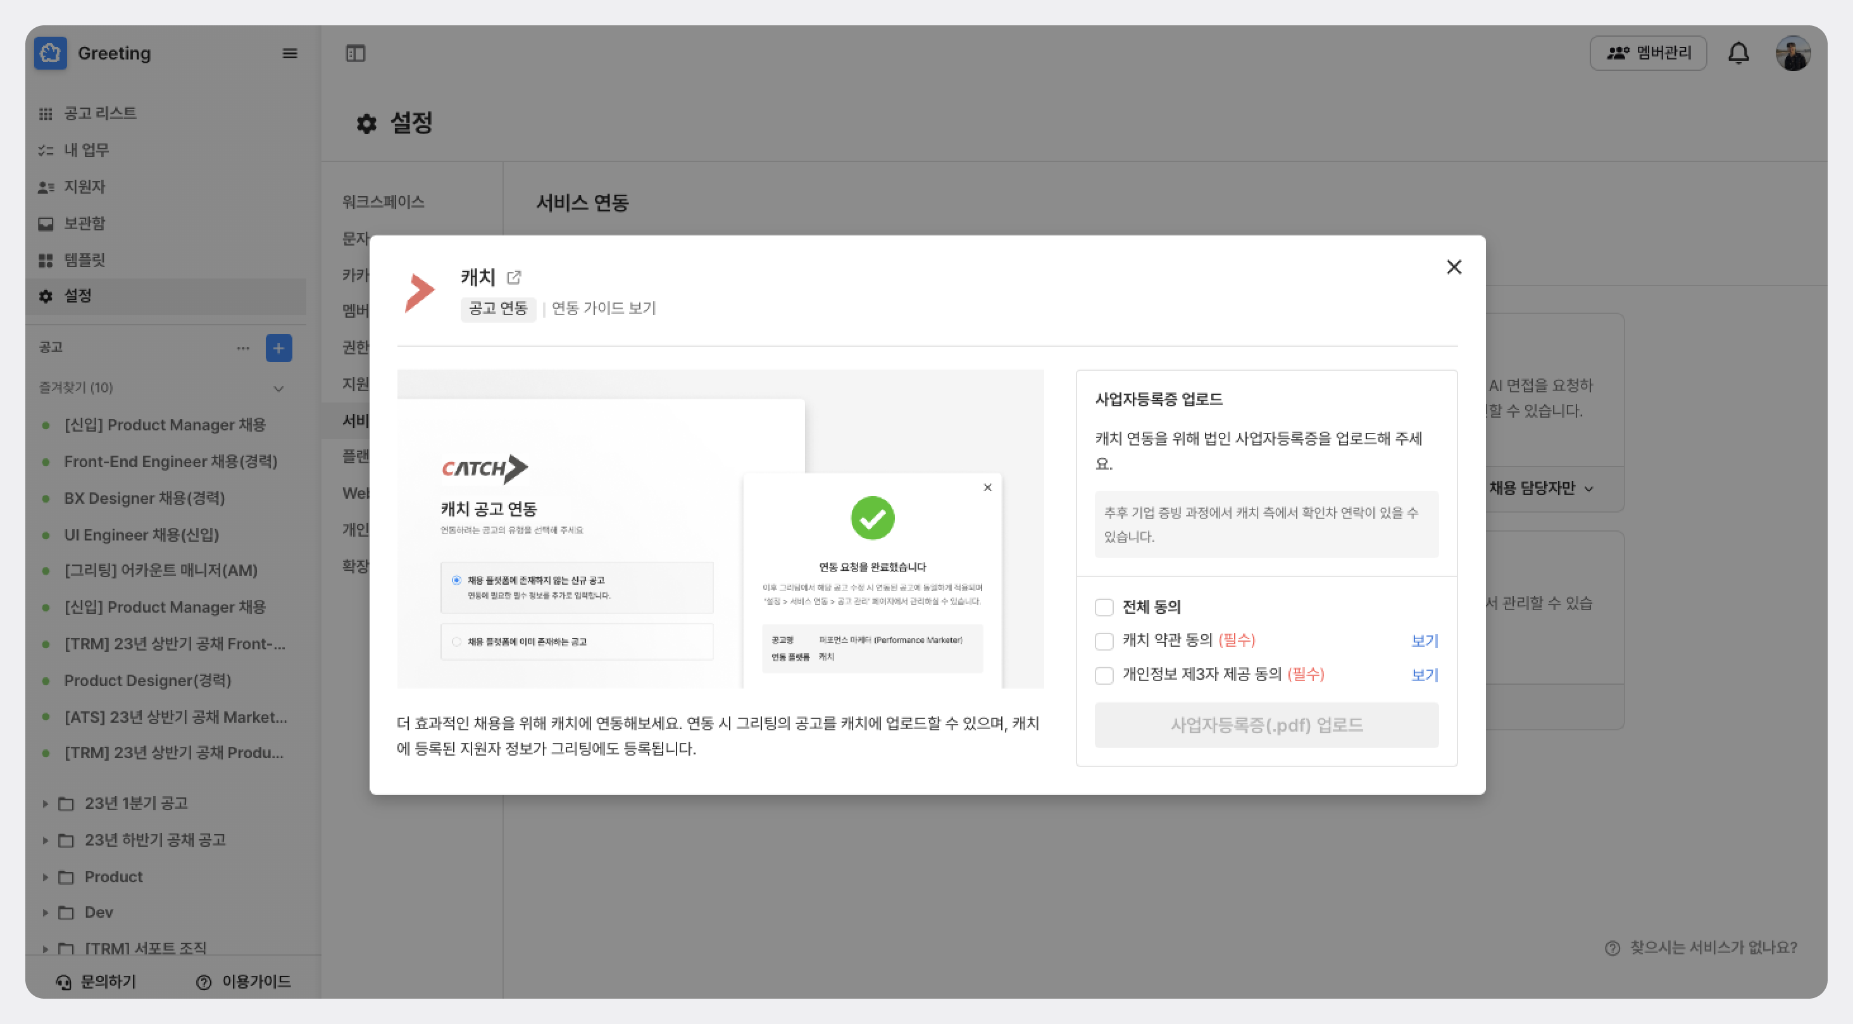Image resolution: width=1853 pixels, height=1024 pixels.
Task: Close the 캐치 integration dialog
Action: [1453, 267]
